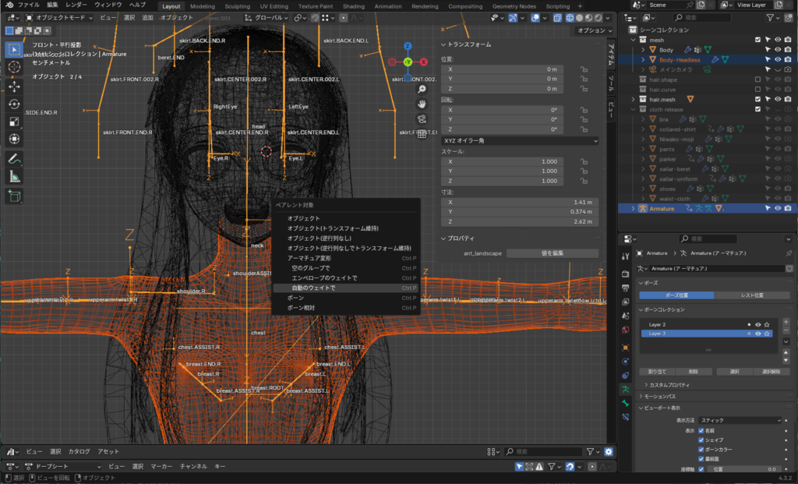Switch to the Sculpting workspace tab
The height and width of the screenshot is (484, 798).
point(237,6)
